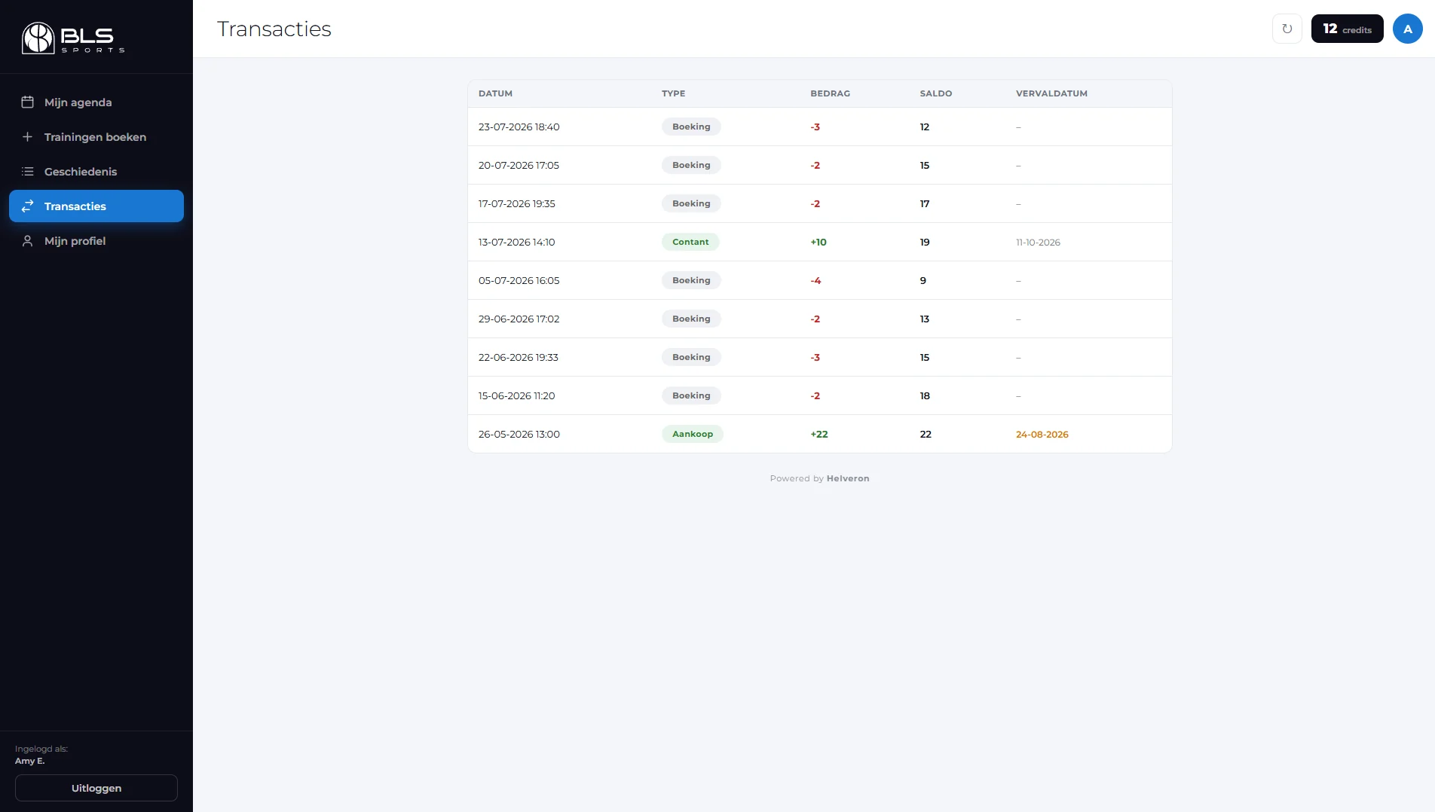1435x812 pixels.
Task: Open the user avatar menu A
Action: (1407, 29)
